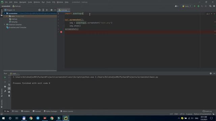Click the Python interpreter status bar entry
Screen dimensions: 216x121
coord(202,114)
